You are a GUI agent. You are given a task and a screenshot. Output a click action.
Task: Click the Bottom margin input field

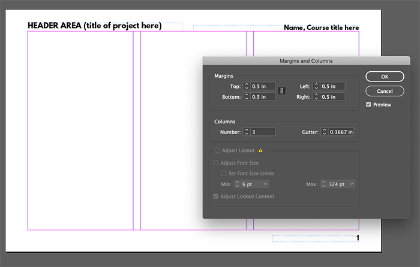pos(263,97)
